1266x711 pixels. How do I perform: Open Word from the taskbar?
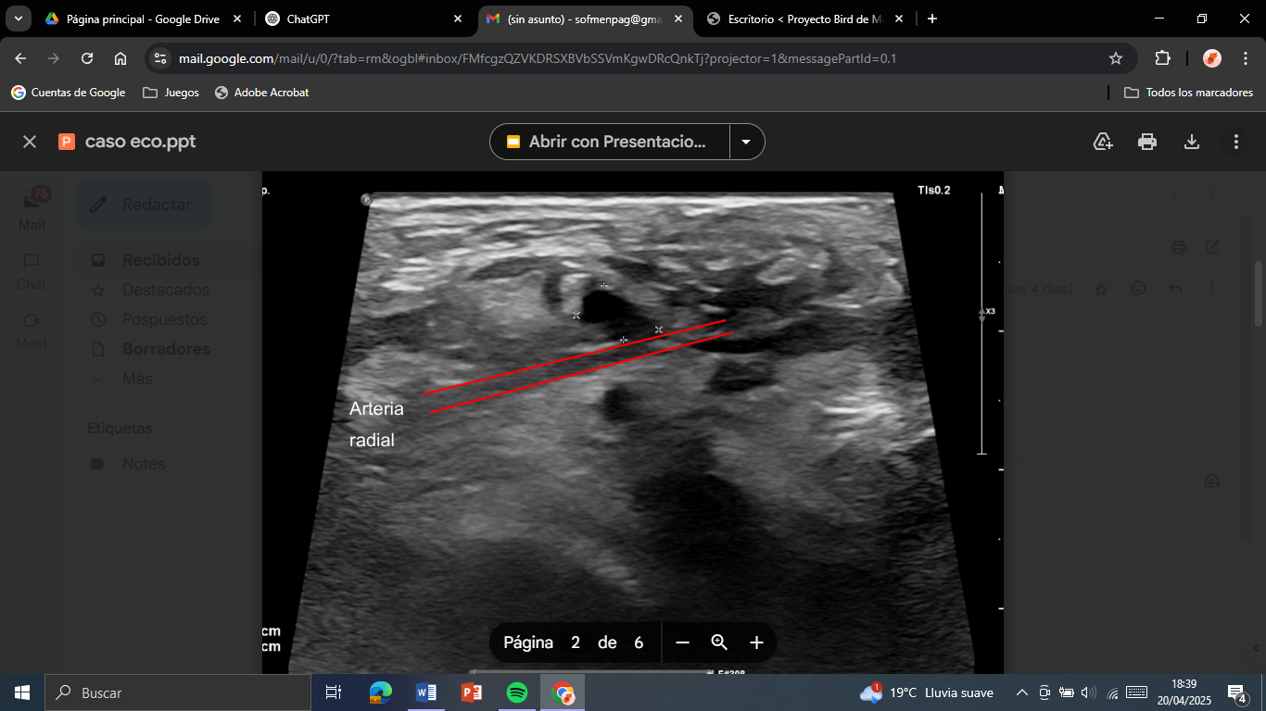coord(426,692)
